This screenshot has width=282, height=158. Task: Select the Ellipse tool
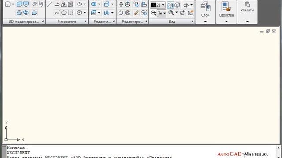coord(79,4)
